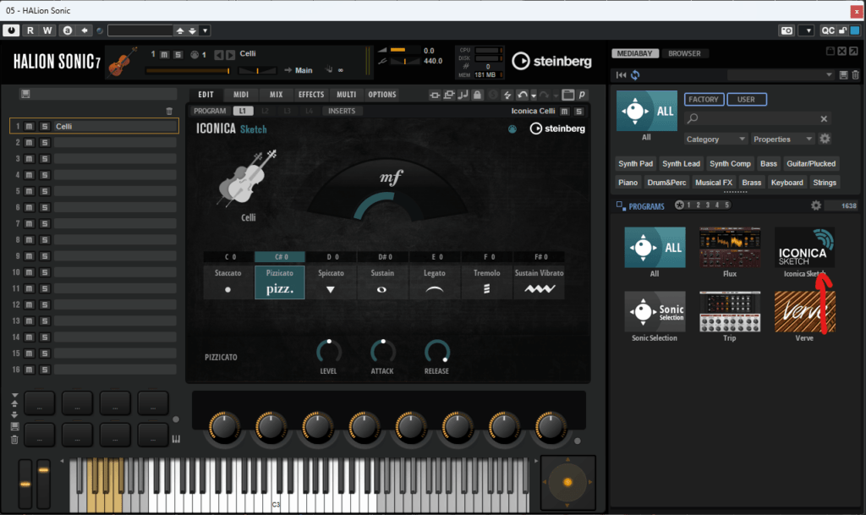Click the undo arrow icon
The height and width of the screenshot is (515, 866).
522,95
